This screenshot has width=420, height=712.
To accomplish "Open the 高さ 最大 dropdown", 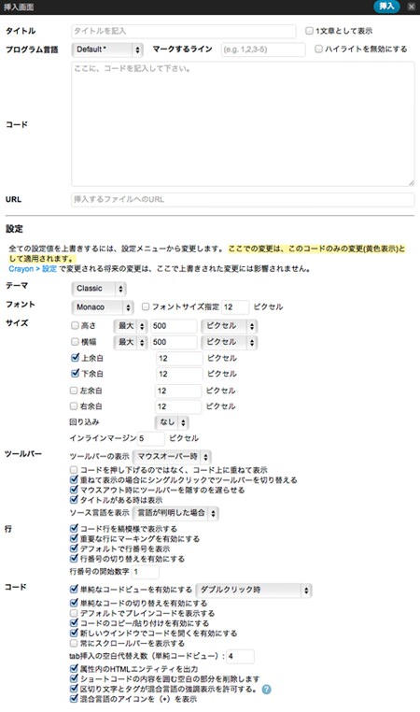I will pos(131,326).
